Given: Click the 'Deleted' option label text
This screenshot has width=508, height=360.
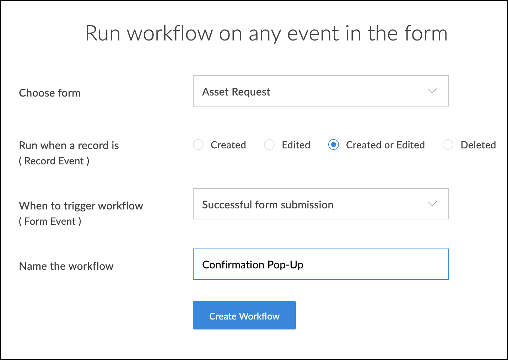Looking at the screenshot, I should pyautogui.click(x=478, y=145).
